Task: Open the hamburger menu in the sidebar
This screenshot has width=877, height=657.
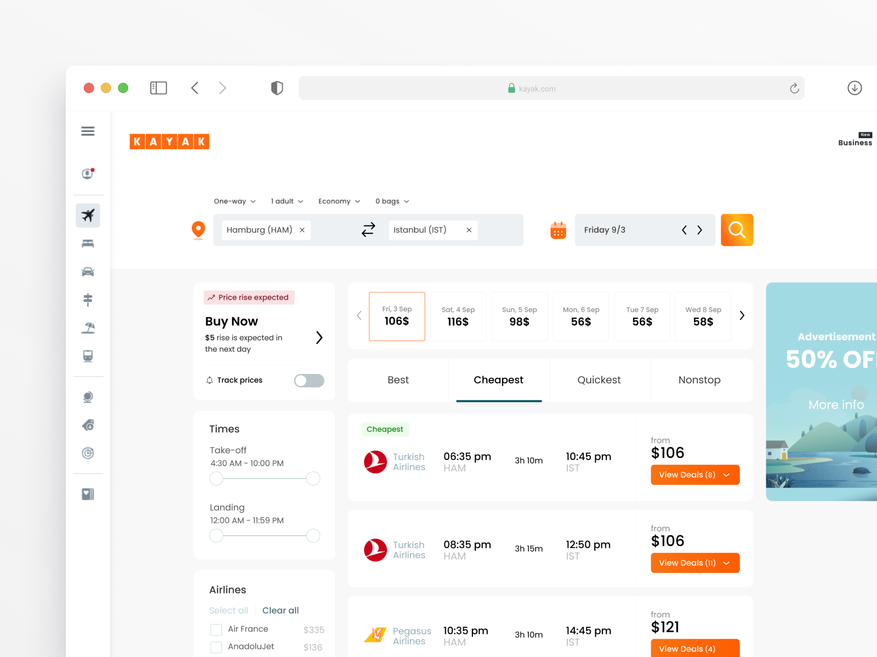Action: pos(88,131)
